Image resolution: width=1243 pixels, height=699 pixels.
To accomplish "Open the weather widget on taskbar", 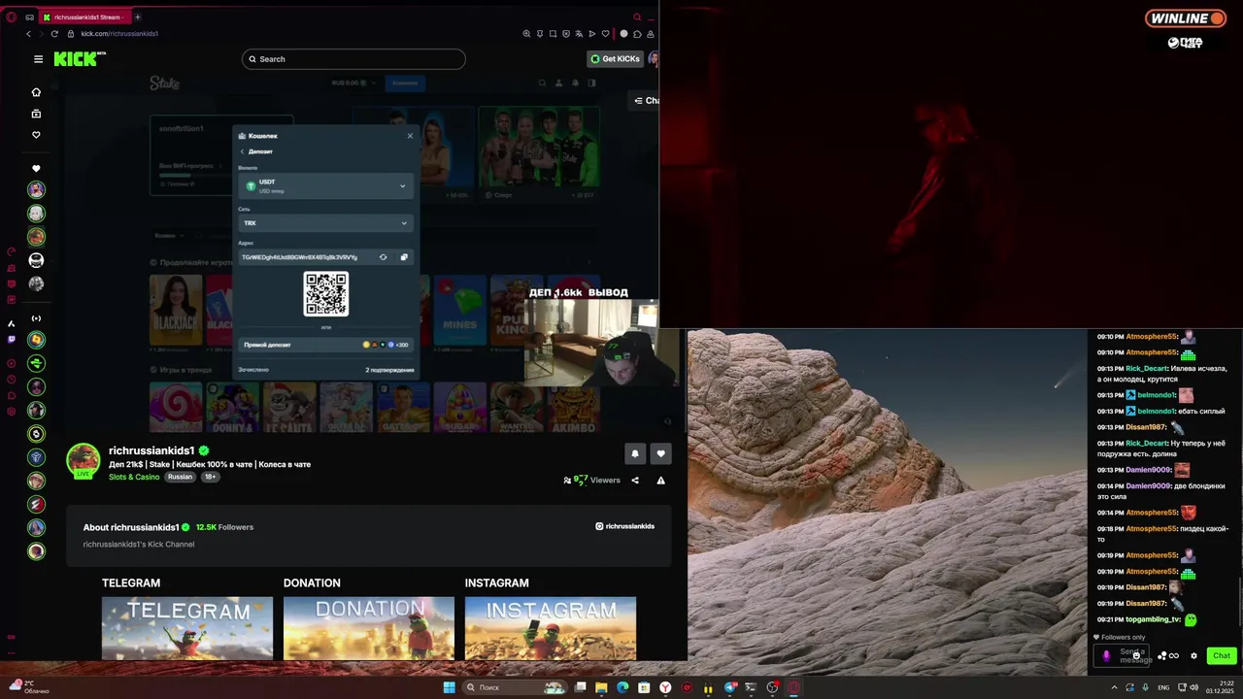I will (x=29, y=687).
